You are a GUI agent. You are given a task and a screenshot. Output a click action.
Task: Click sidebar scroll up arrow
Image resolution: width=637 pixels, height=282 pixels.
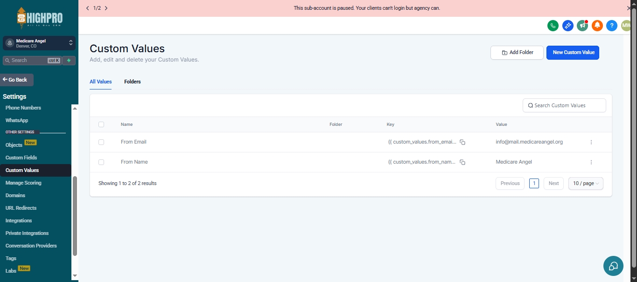[x=75, y=108]
